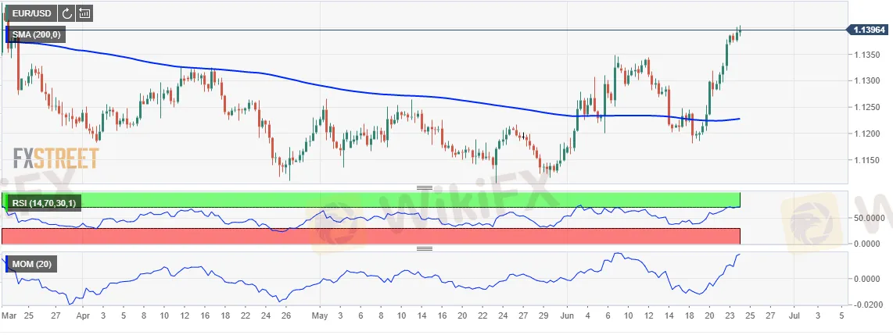The width and height of the screenshot is (893, 335).
Task: Click the chart type icon beside refresh
Action: pyautogui.click(x=85, y=13)
